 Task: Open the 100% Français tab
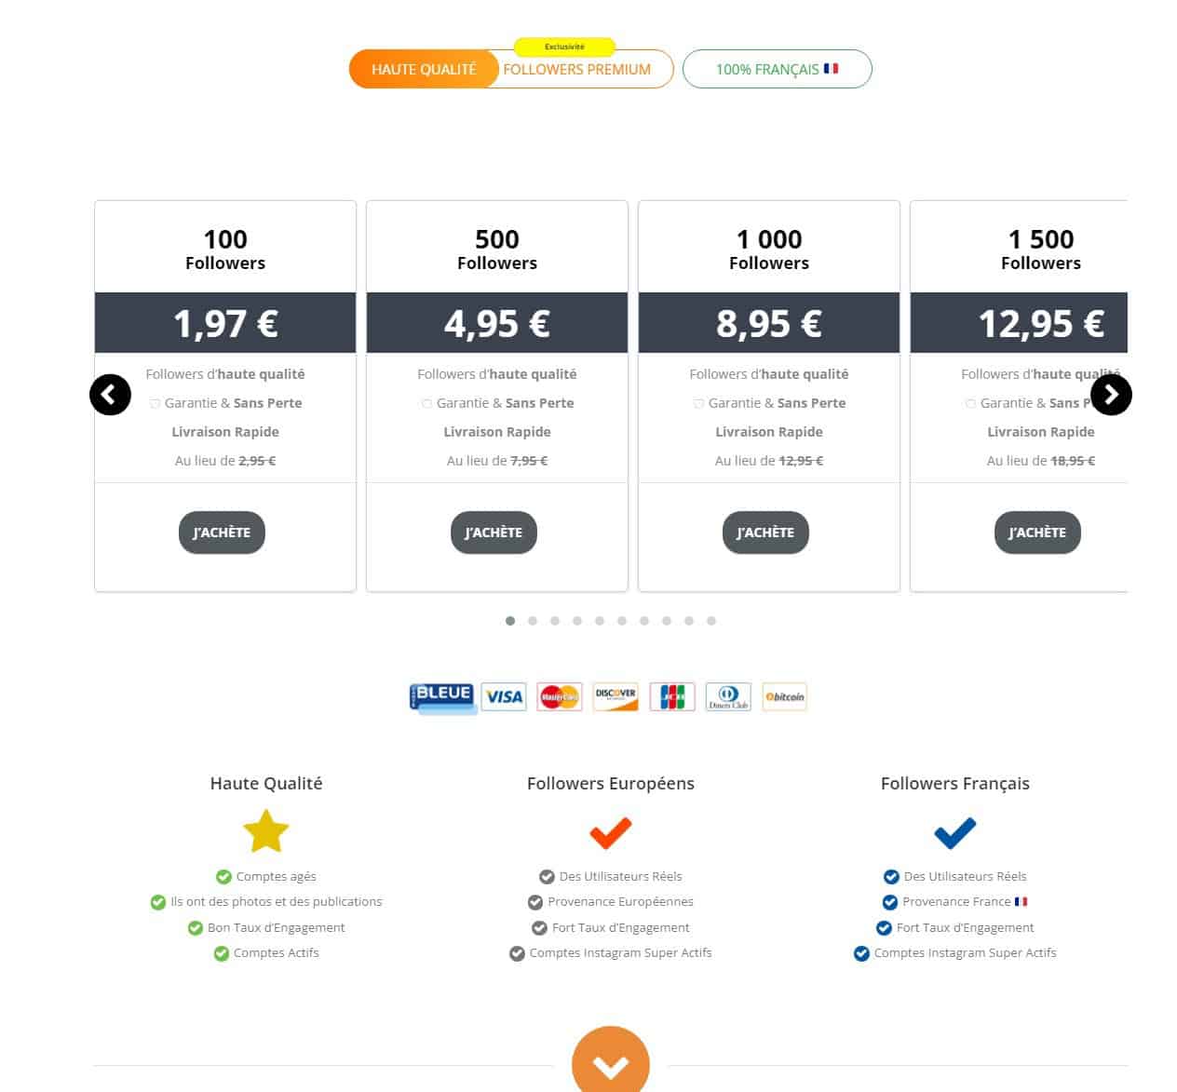click(778, 69)
